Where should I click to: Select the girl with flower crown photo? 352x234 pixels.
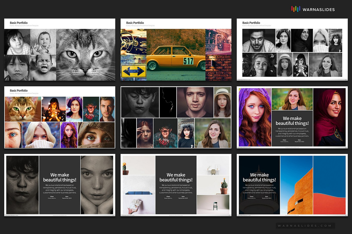186,133
